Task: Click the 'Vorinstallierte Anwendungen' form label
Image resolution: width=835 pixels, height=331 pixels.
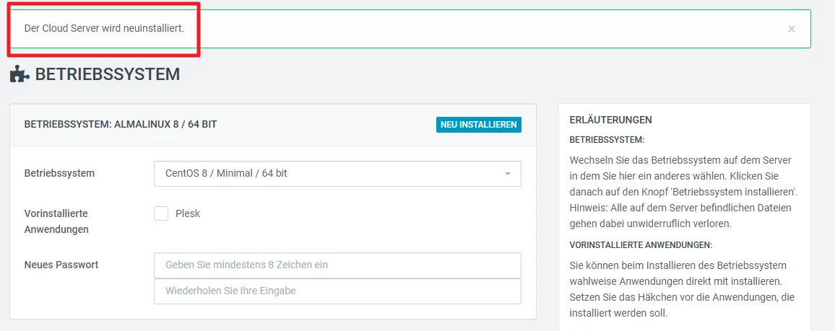Action: pyautogui.click(x=56, y=221)
